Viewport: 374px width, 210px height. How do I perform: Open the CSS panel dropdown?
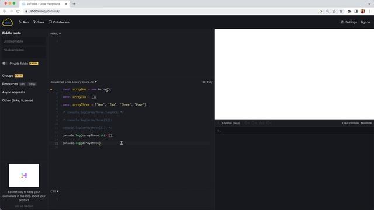click(54, 191)
